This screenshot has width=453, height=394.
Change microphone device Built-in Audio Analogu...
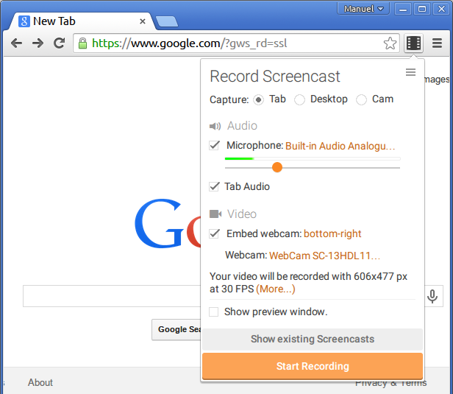(x=340, y=146)
